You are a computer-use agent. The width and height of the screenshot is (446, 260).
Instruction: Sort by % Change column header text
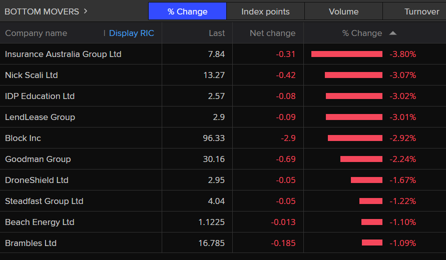point(362,33)
